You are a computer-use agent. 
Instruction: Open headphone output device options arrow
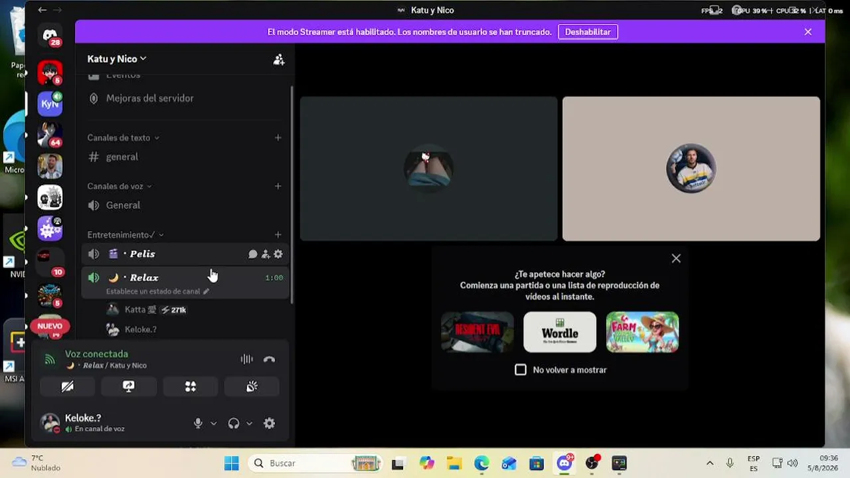pos(250,424)
